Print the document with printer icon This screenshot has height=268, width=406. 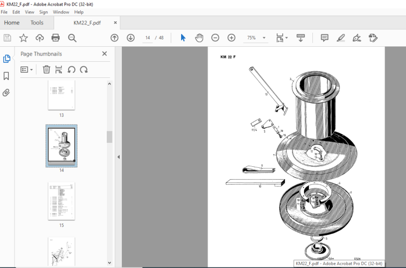point(56,38)
